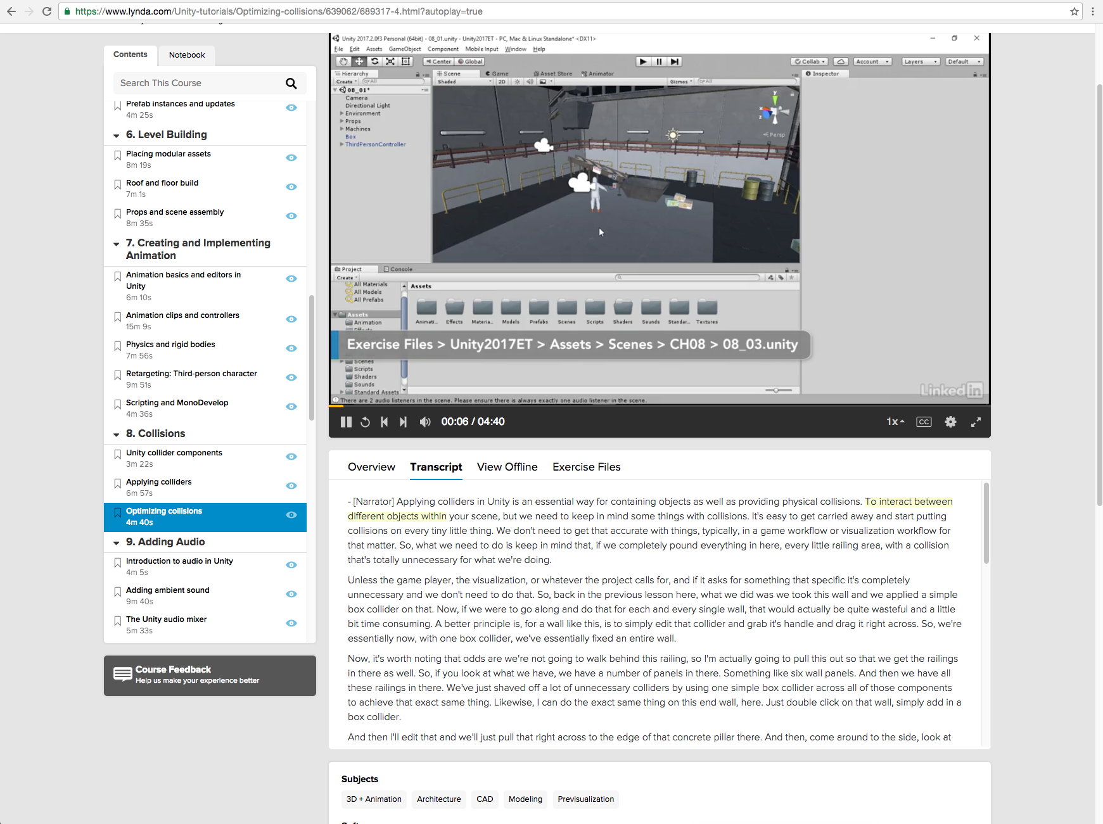Open Prefab instances and updates lesson
Screen dimensions: 1103x824
point(181,104)
